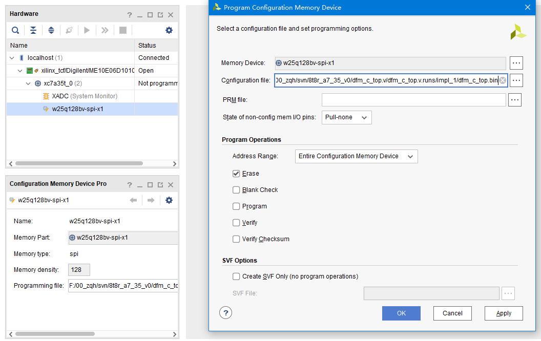Open Hardware panel settings gear
Viewport: 541px width, 341px height.
(169, 30)
